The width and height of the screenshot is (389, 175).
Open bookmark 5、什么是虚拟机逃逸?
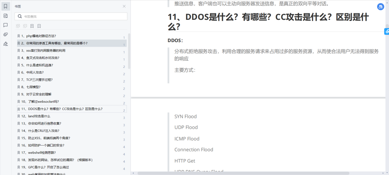click(x=72, y=65)
